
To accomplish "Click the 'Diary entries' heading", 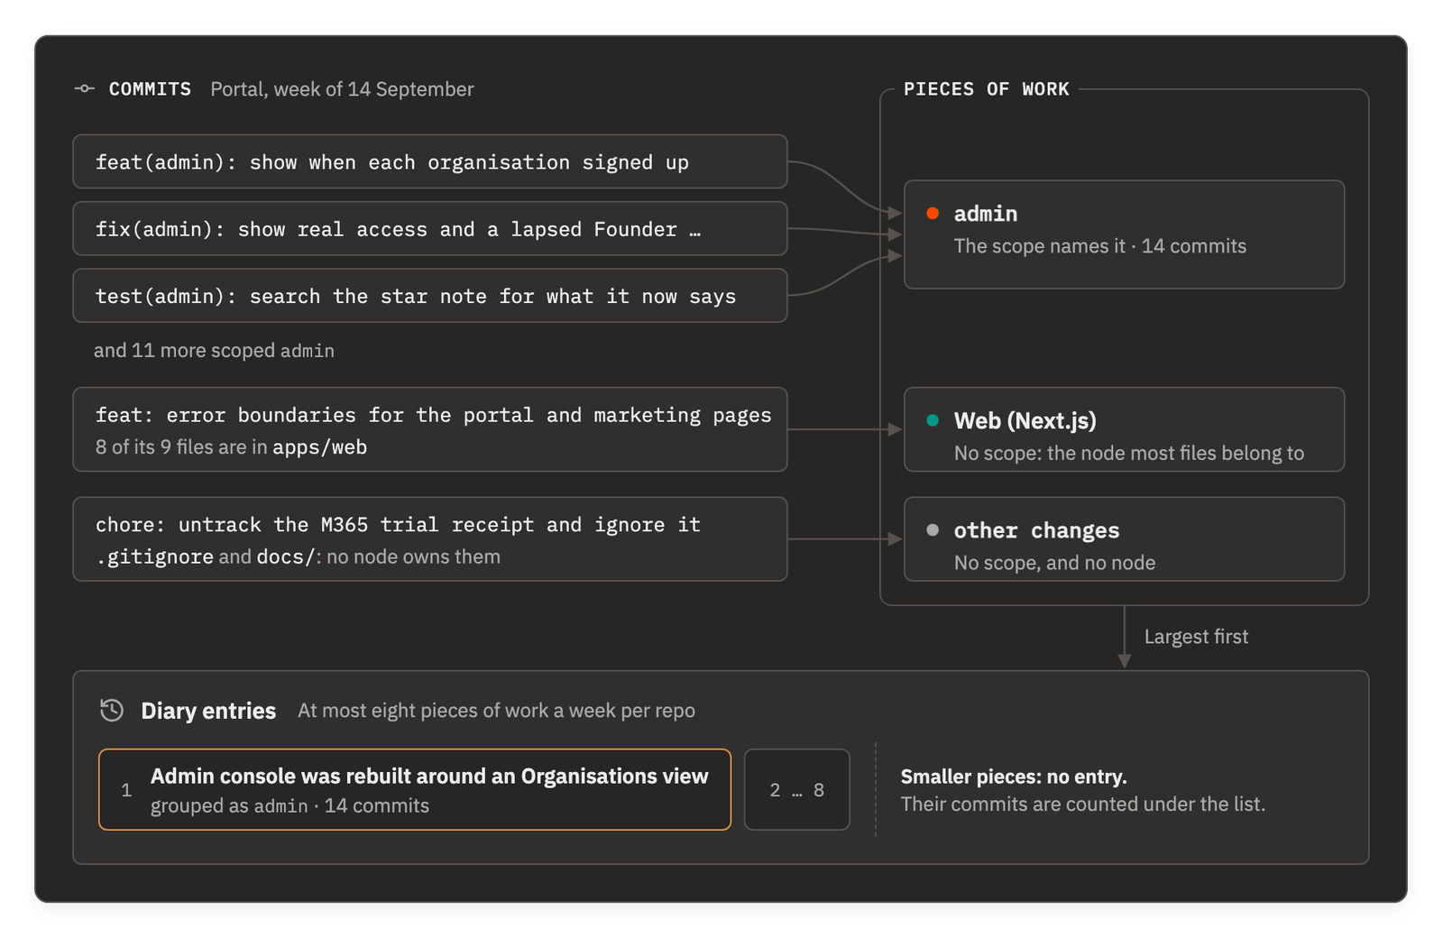I will (x=208, y=711).
